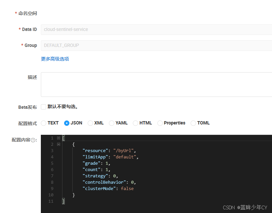Click the "strategy" key on line 7

pos(95,176)
